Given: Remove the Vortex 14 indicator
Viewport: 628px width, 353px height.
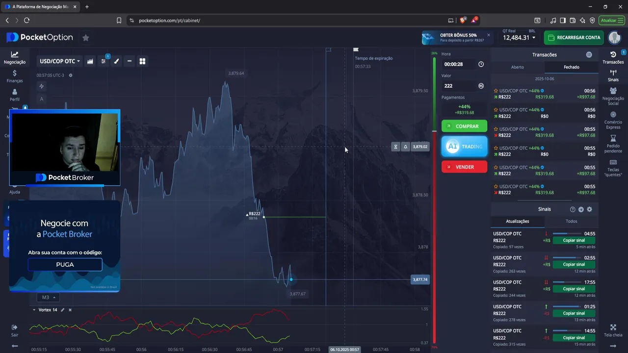Looking at the screenshot, I should click(x=70, y=310).
